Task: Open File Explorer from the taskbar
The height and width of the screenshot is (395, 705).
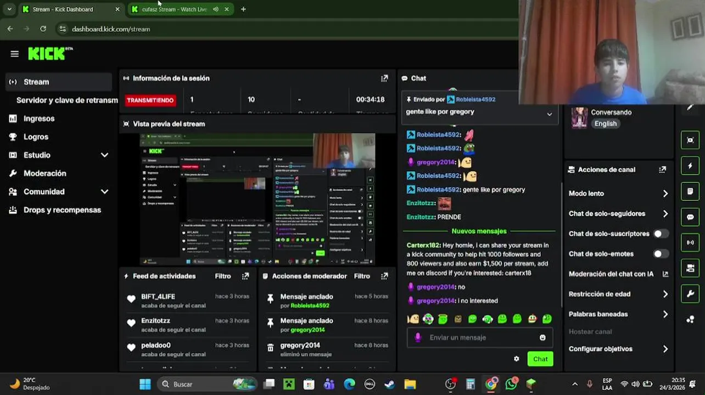Action: (x=410, y=384)
